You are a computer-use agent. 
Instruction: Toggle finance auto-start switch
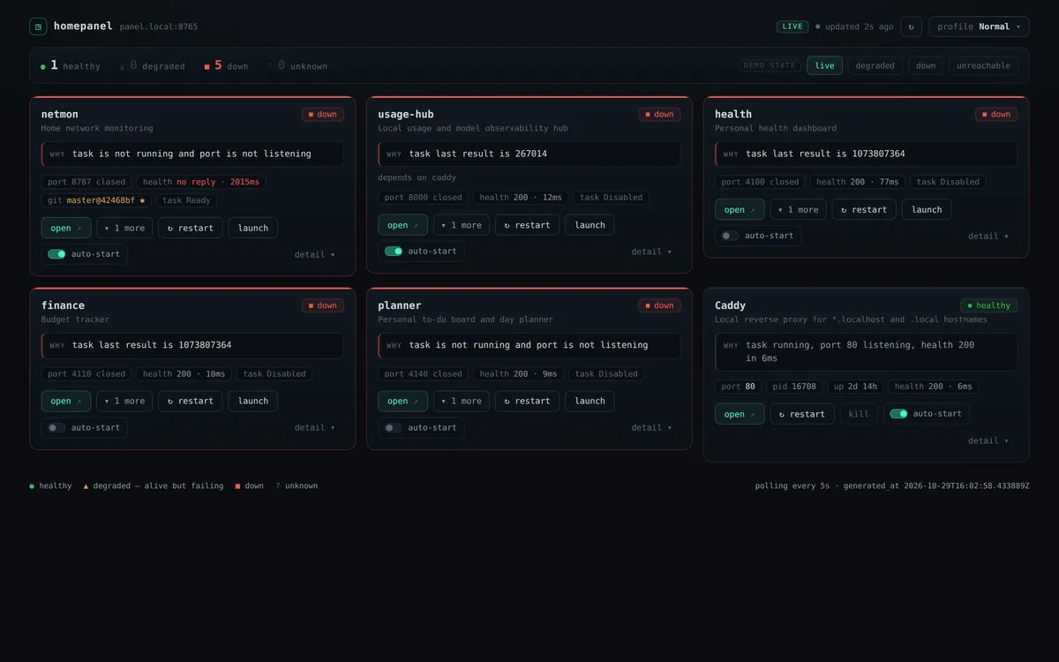coord(56,427)
